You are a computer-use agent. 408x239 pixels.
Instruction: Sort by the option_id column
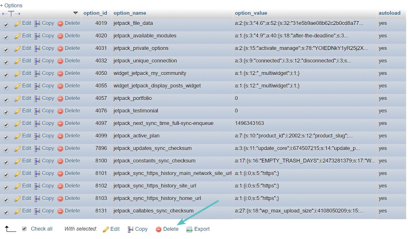[96, 13]
